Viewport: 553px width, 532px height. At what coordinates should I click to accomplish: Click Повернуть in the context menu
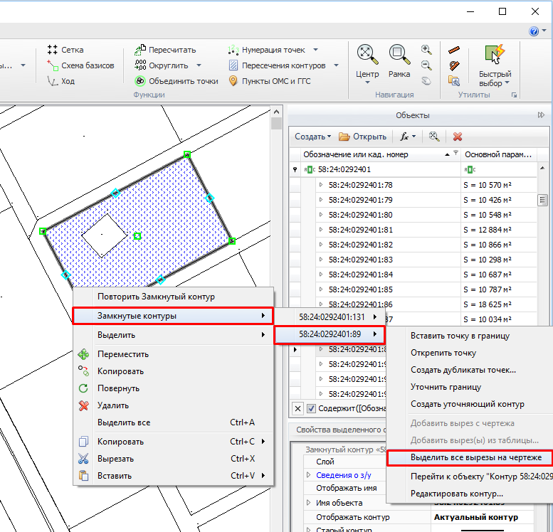[x=118, y=388]
